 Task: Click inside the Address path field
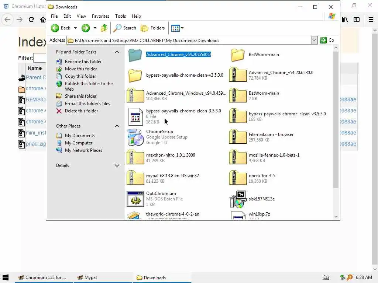click(189, 41)
